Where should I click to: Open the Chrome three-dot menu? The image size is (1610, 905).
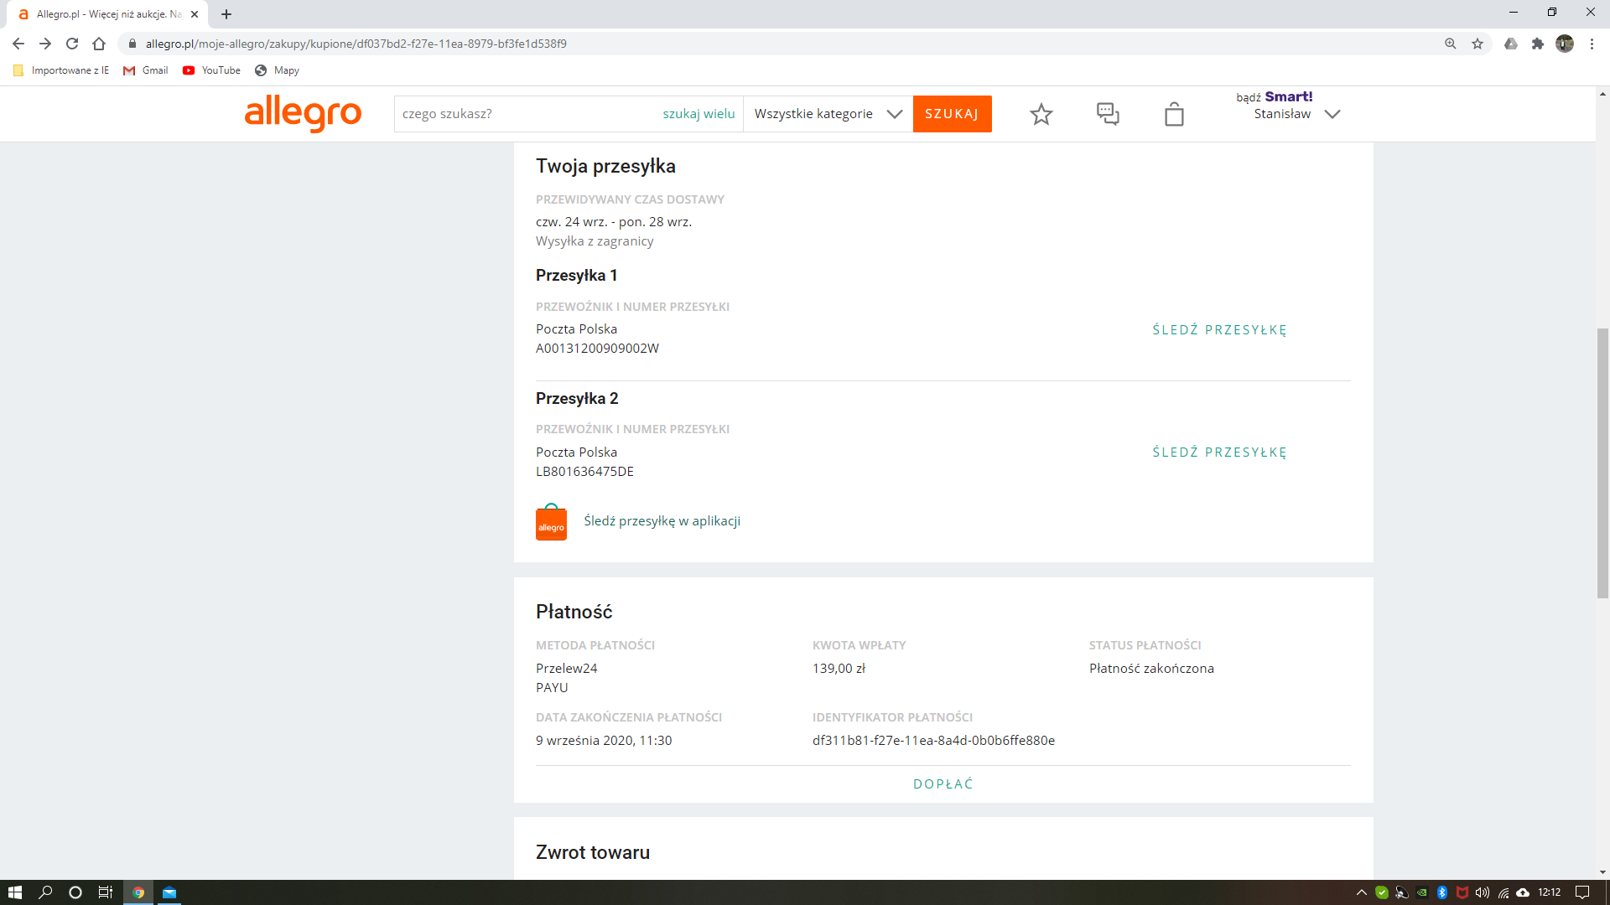coord(1592,44)
